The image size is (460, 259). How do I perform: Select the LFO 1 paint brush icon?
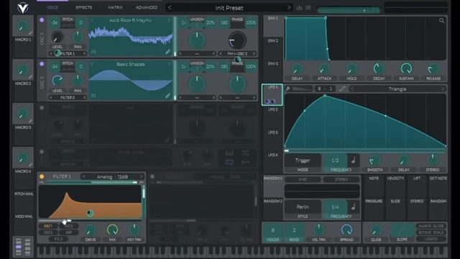(287, 88)
